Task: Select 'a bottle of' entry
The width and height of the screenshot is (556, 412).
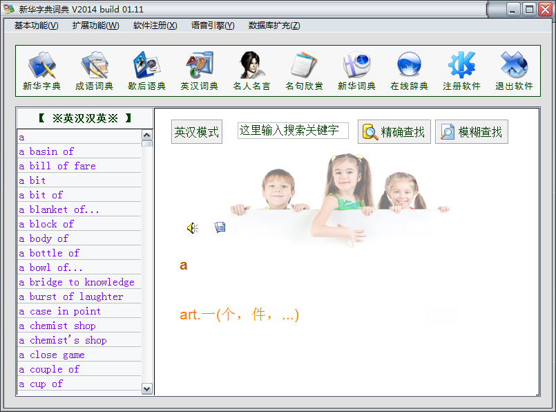Action: coord(79,254)
